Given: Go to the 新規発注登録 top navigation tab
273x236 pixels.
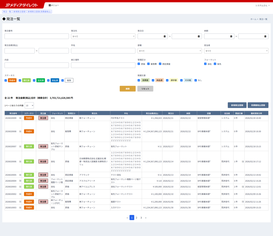Looking at the screenshot, I should click(19, 12).
